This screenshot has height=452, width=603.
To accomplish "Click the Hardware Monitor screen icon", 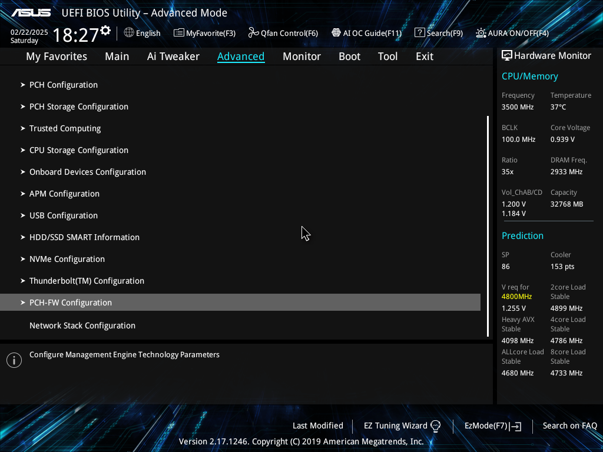I will pyautogui.click(x=507, y=56).
